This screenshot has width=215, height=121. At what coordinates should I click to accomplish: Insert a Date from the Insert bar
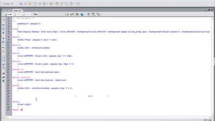(57, 4)
